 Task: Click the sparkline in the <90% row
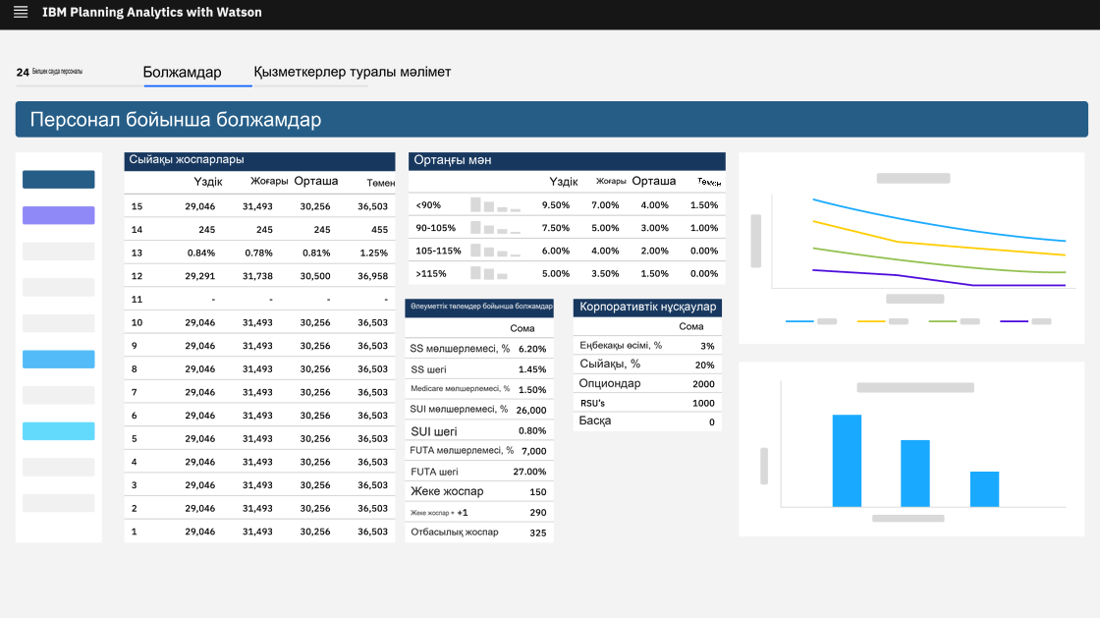495,204
